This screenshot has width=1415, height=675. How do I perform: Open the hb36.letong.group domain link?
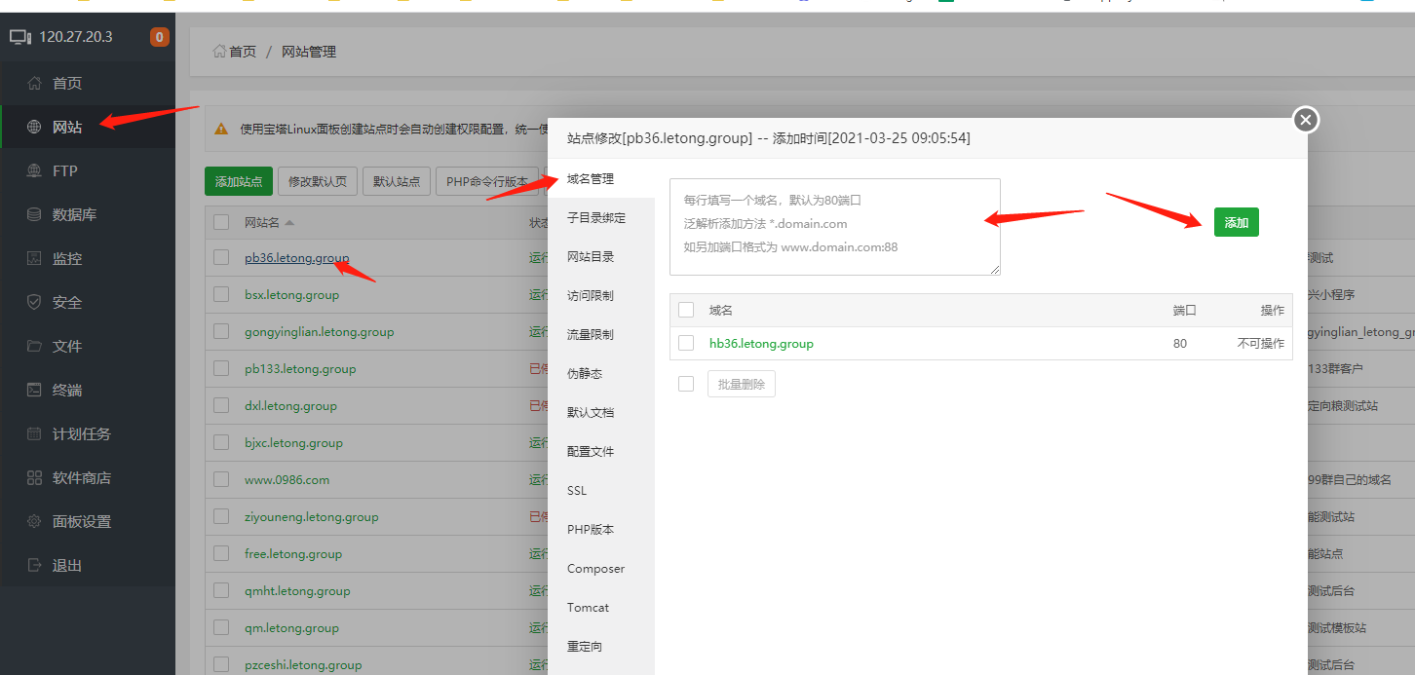pyautogui.click(x=761, y=344)
